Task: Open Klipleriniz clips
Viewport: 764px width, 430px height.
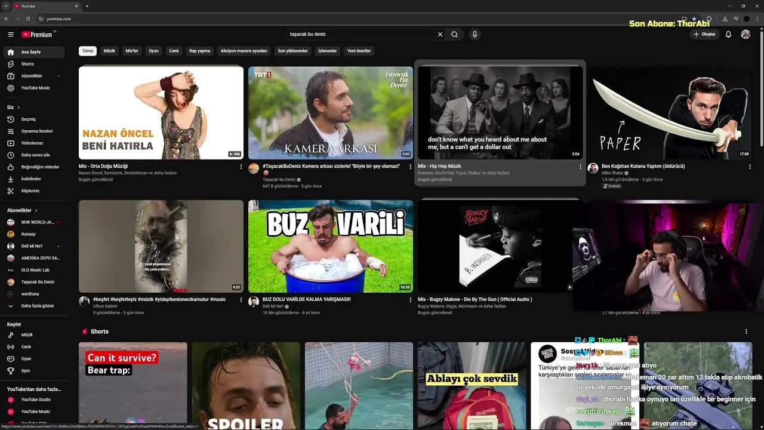Action: pos(35,191)
